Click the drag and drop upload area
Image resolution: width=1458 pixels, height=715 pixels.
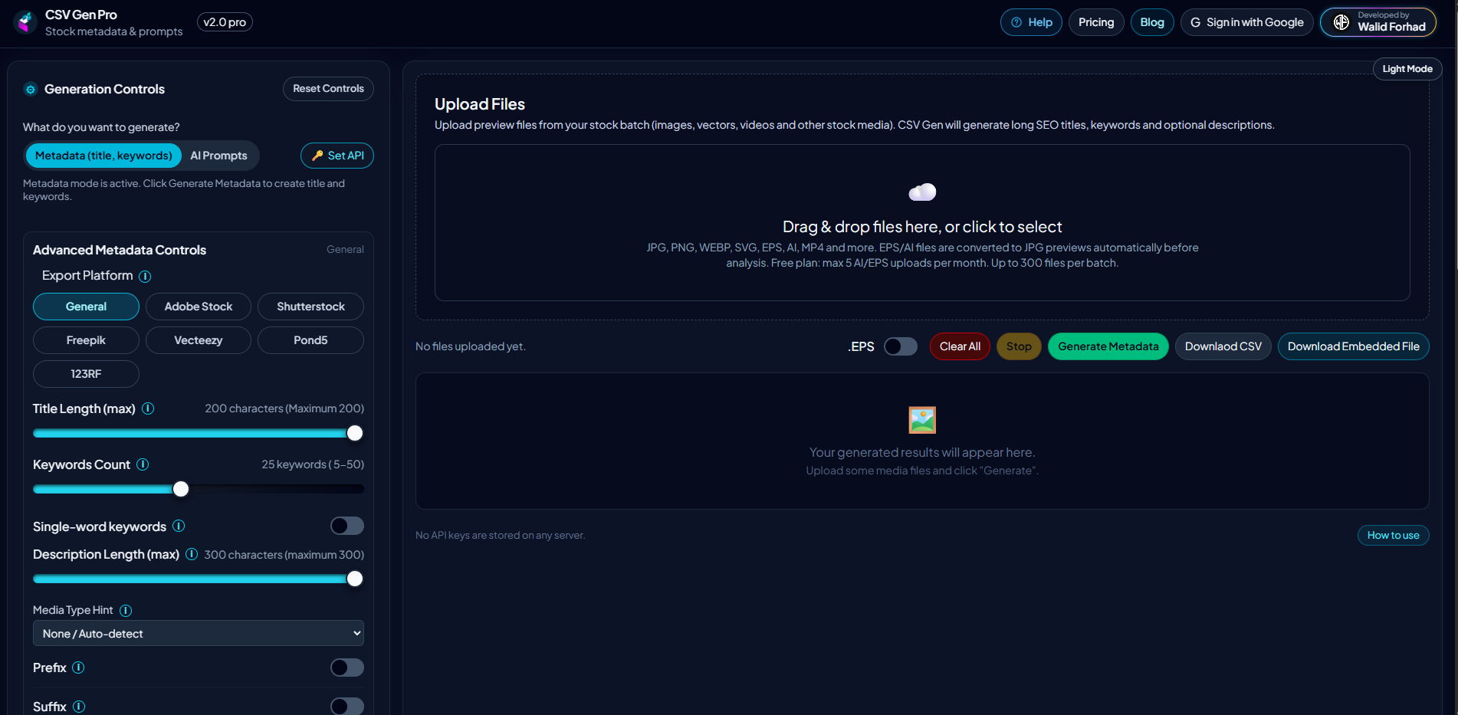(x=922, y=223)
